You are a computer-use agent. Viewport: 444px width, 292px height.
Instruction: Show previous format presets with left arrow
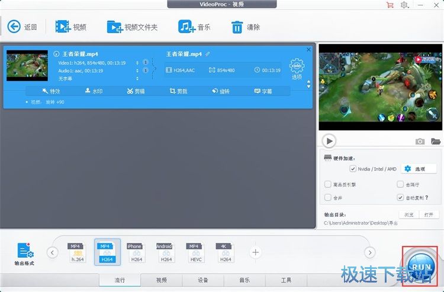52,252
